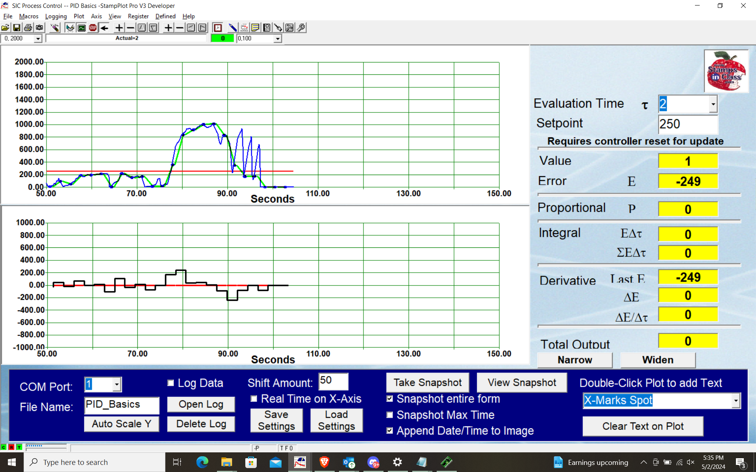
Task: Click the clear plot pencil icon
Action: click(55, 28)
